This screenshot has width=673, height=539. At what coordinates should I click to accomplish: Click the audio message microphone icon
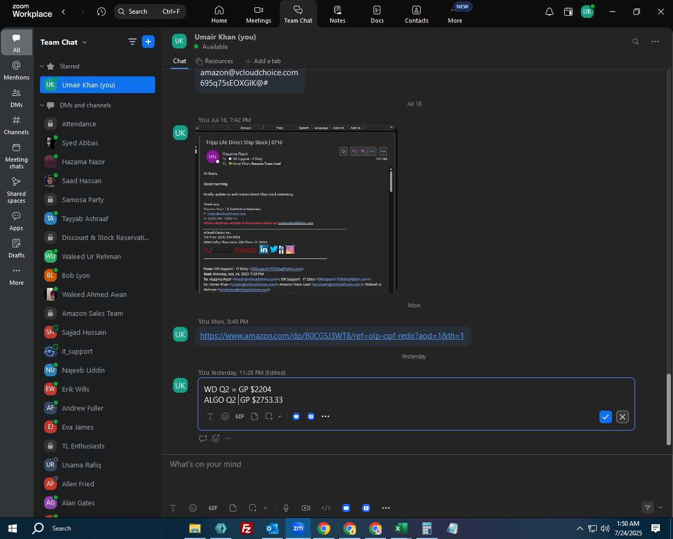coord(286,508)
